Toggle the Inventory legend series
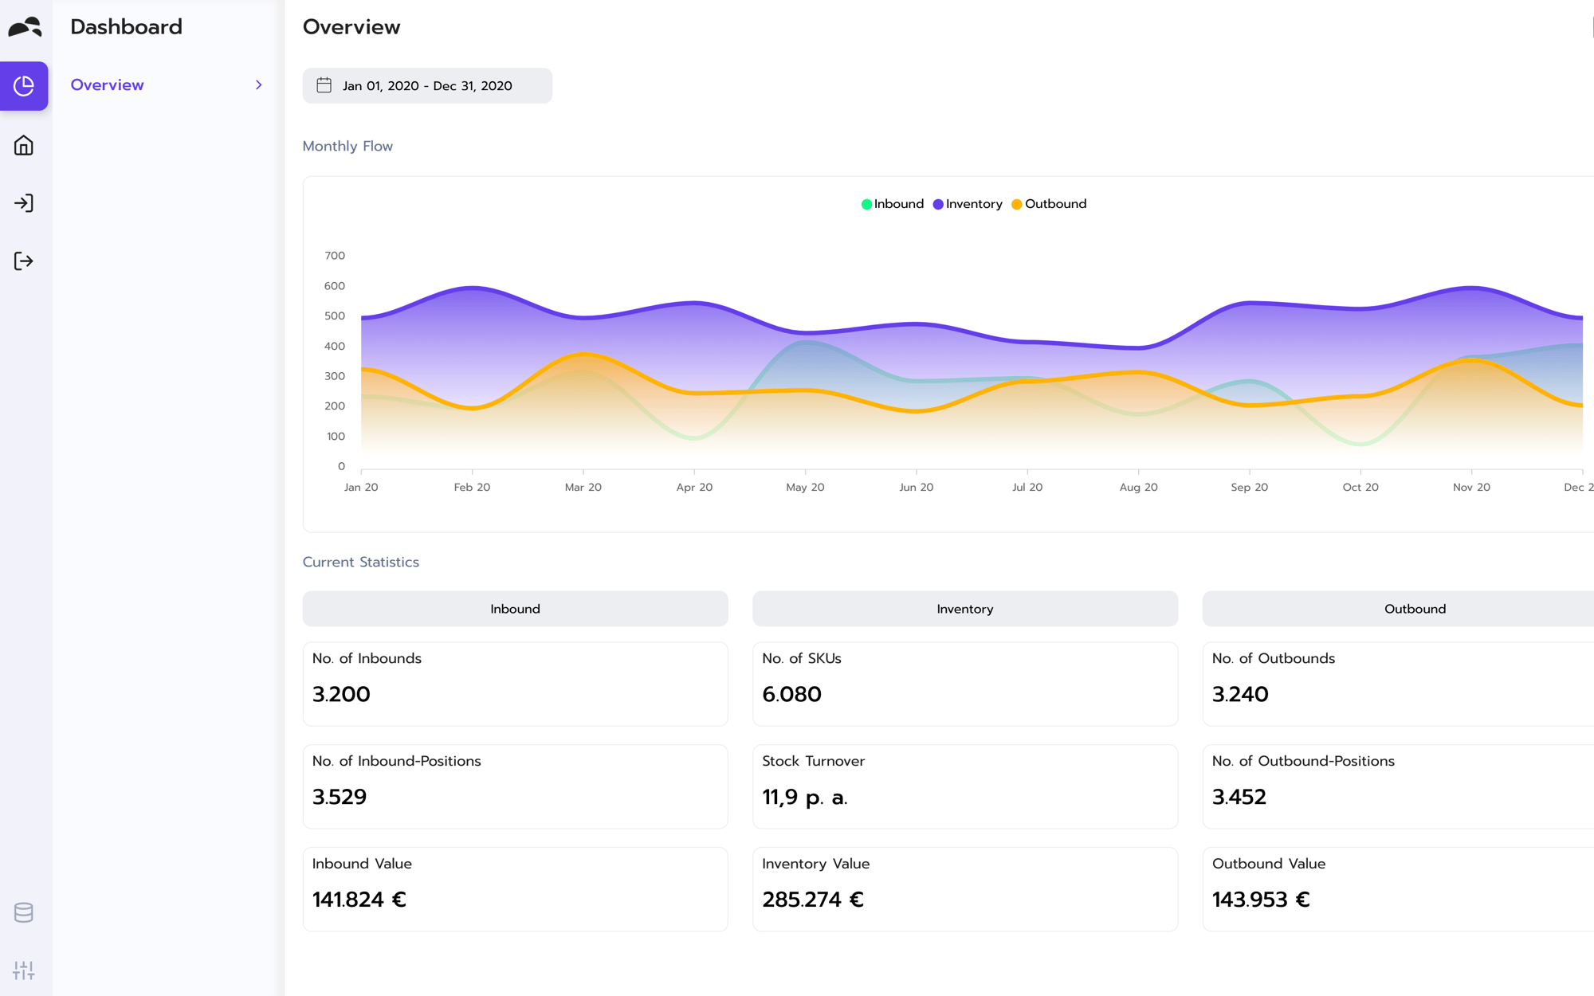Screen dimensions: 1594x996 tap(968, 204)
